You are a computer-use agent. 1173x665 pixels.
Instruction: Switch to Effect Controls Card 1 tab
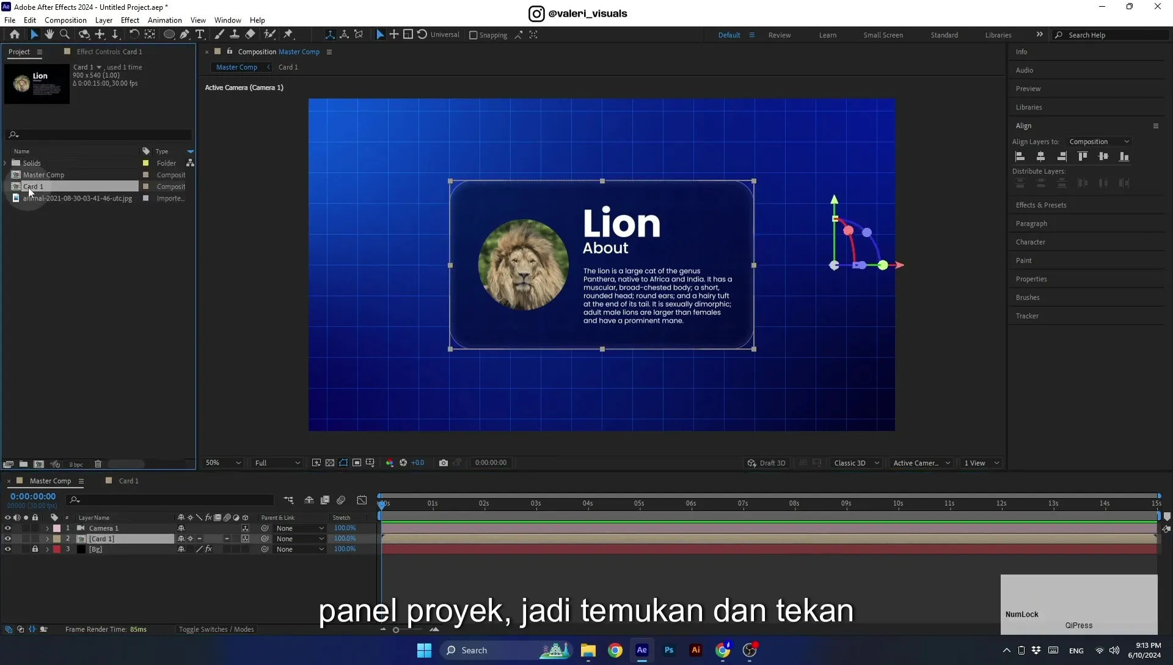coord(109,52)
